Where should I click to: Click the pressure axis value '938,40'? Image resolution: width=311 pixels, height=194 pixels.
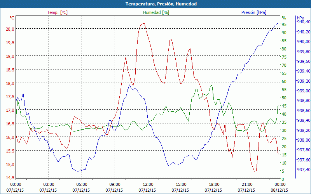(x=303, y=120)
